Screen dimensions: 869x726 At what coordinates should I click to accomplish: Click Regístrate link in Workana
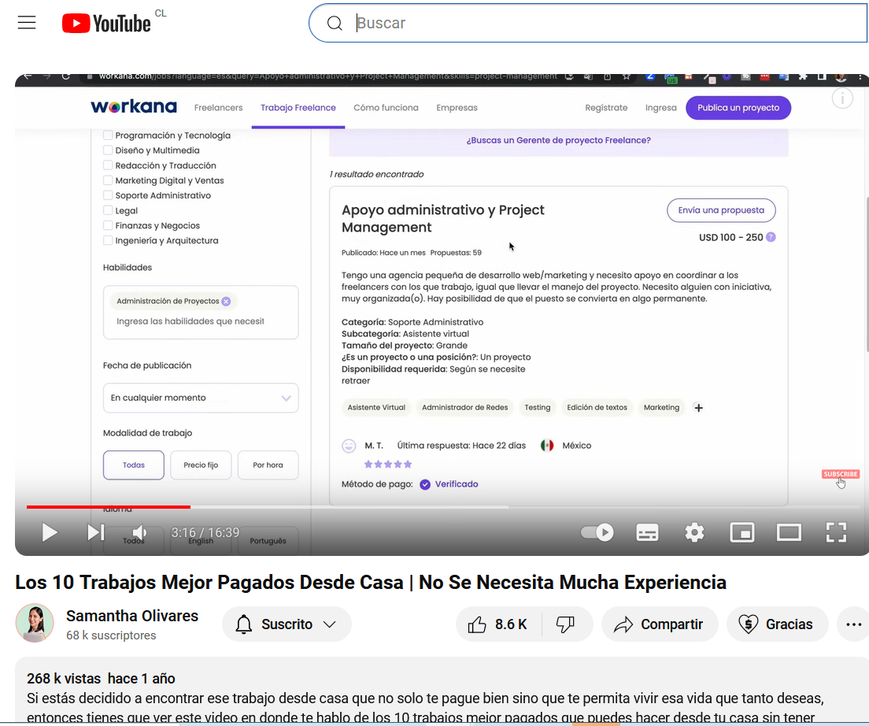click(x=606, y=108)
